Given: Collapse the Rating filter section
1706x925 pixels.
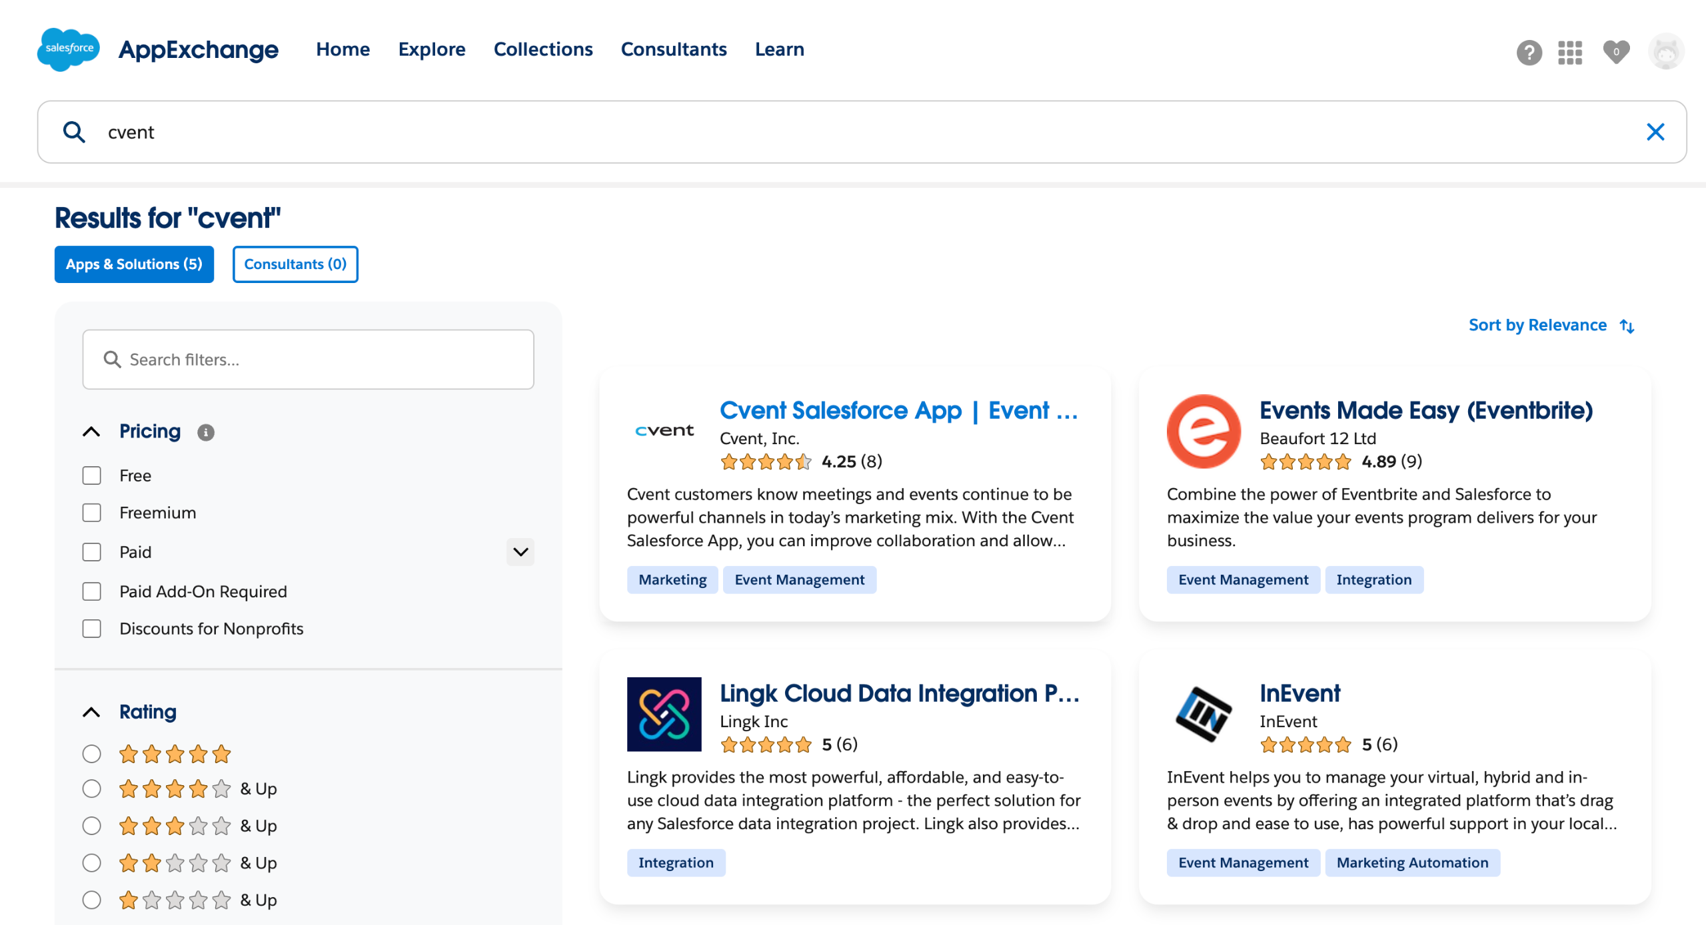Looking at the screenshot, I should [x=92, y=713].
